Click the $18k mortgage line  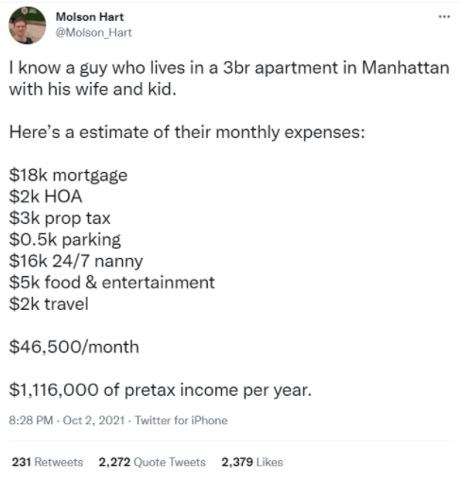[x=68, y=175]
